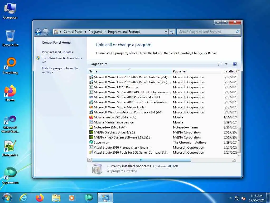Click Mozilla Maintenance Service list icon
This screenshot has height=203, width=270.
point(91,122)
